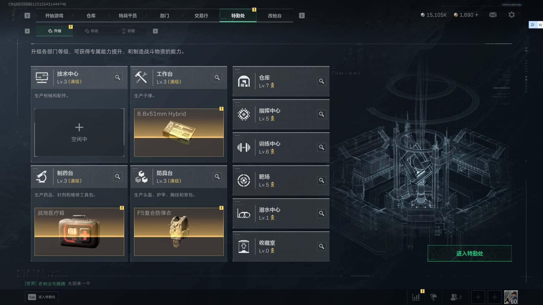
Task: Add production in the 空闲中 slot
Action: click(x=79, y=132)
